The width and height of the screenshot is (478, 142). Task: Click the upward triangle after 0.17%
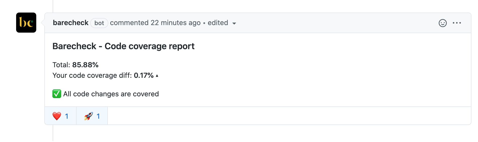157,76
